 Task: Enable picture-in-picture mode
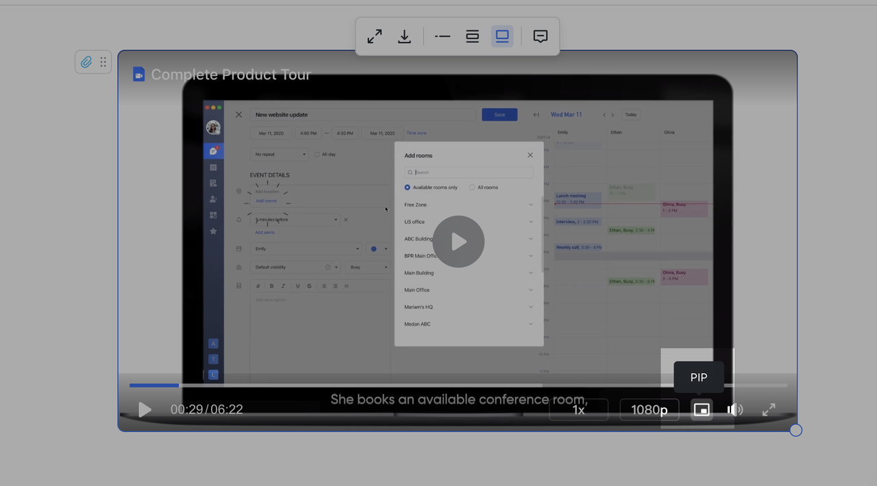pyautogui.click(x=701, y=409)
